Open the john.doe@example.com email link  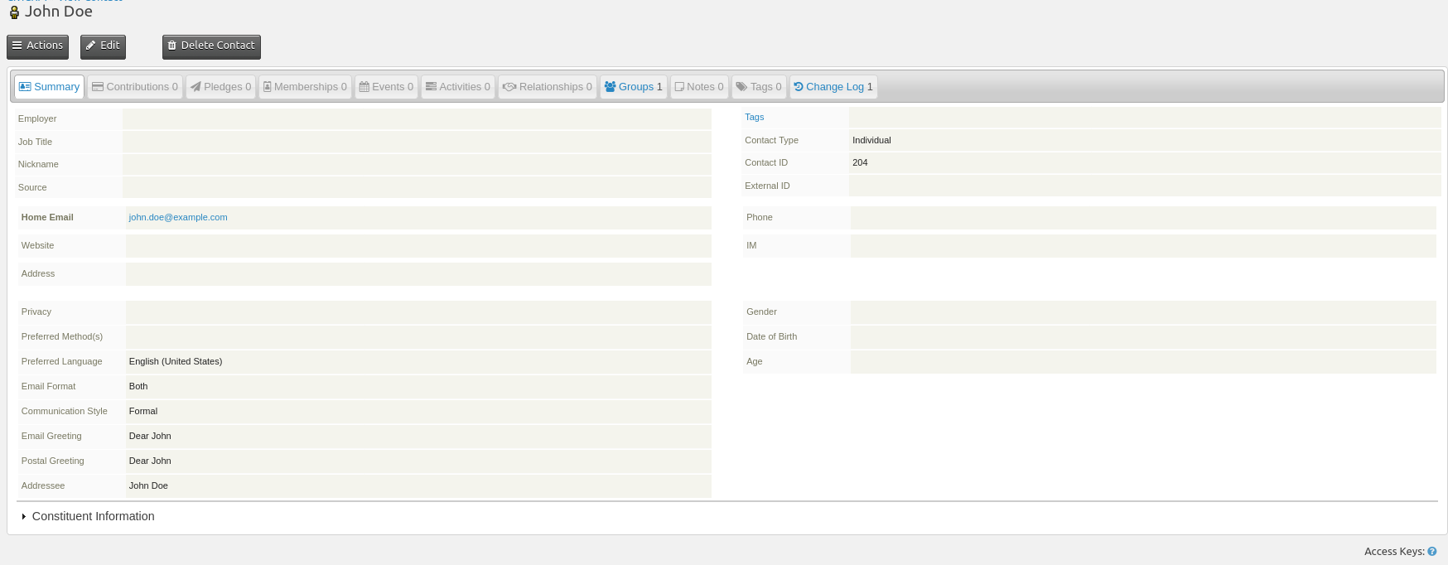(x=178, y=218)
